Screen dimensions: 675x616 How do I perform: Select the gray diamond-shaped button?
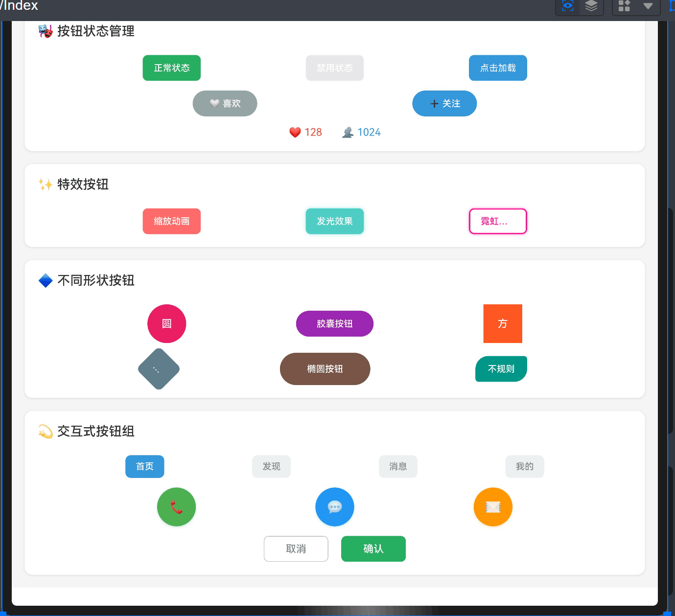pos(159,369)
